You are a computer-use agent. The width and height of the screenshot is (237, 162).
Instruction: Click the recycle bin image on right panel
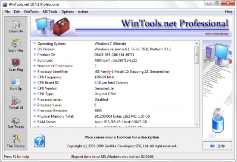point(218,121)
